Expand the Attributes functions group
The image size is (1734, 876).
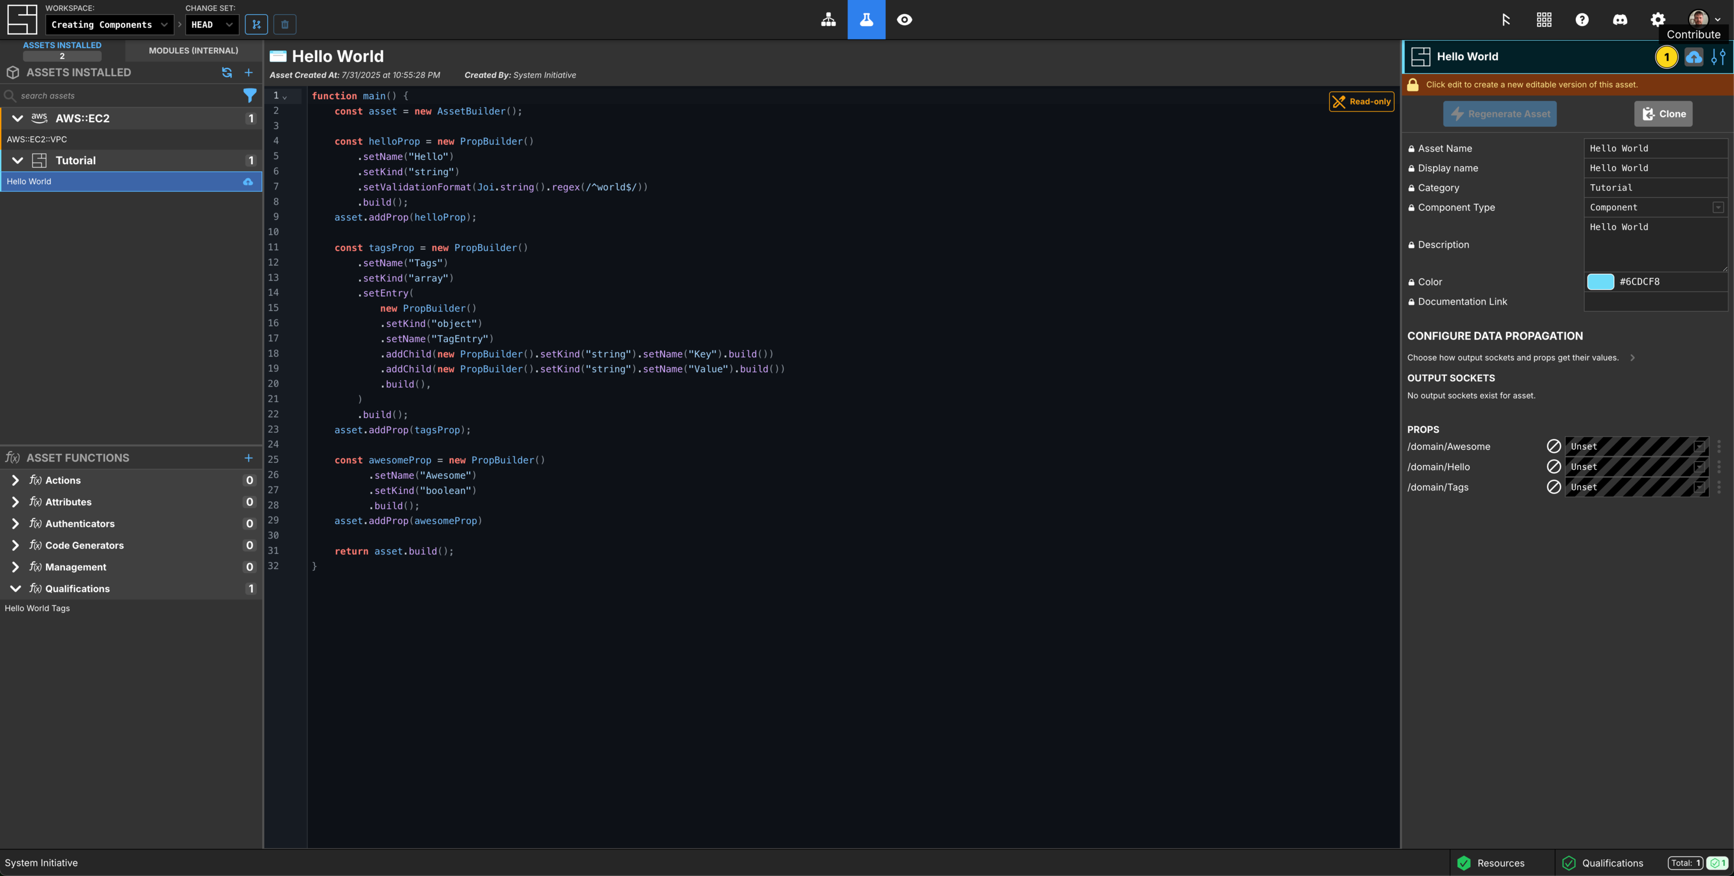[15, 502]
